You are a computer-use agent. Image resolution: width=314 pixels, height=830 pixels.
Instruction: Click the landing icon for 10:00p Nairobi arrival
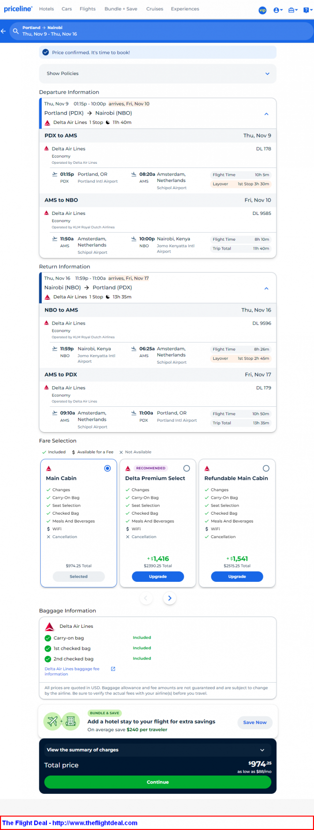pyautogui.click(x=134, y=239)
